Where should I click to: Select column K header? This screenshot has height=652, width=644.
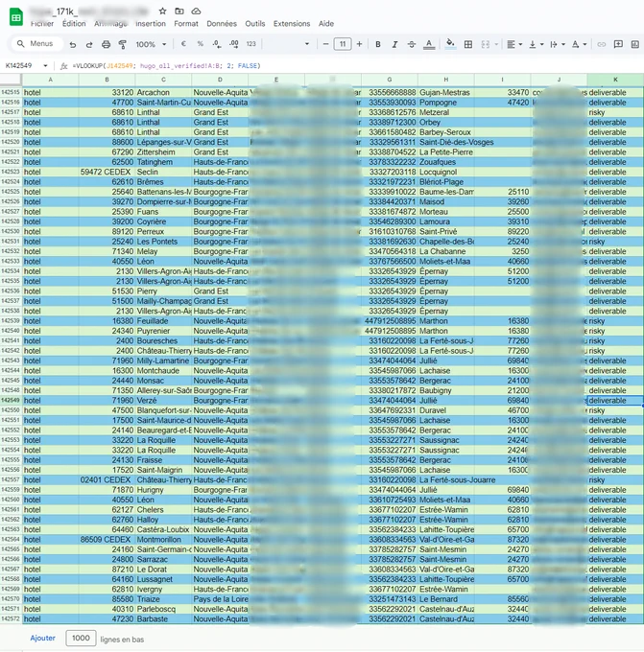(x=615, y=80)
